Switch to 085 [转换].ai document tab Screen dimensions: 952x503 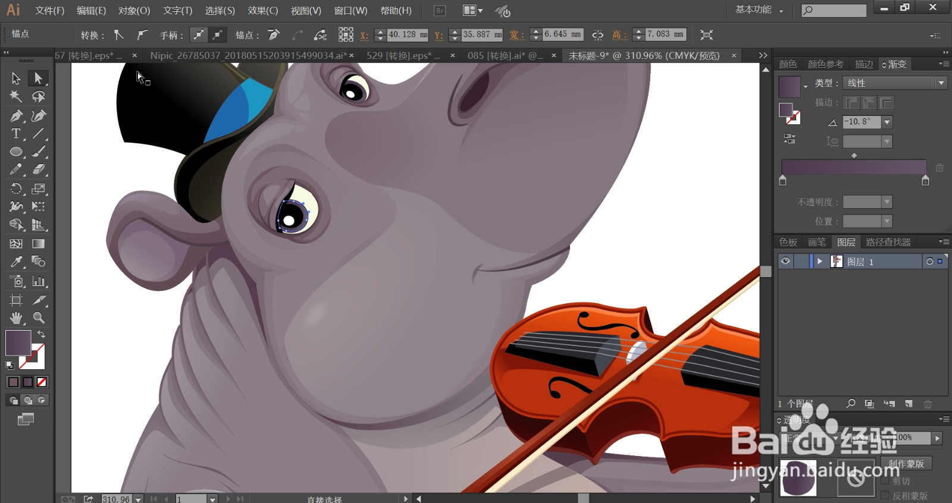[x=505, y=55]
